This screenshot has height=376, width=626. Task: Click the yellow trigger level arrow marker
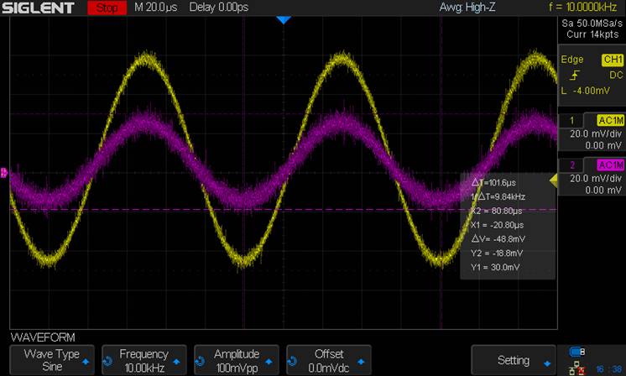(x=553, y=180)
